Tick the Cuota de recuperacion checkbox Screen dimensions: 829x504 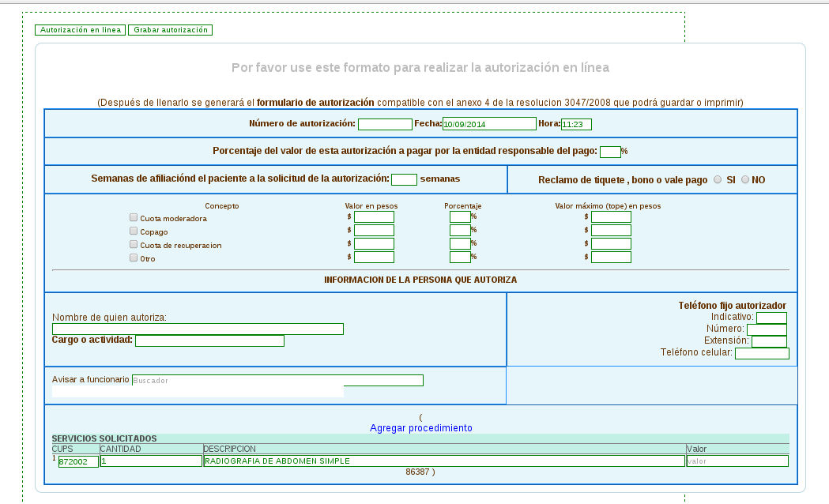pos(134,244)
